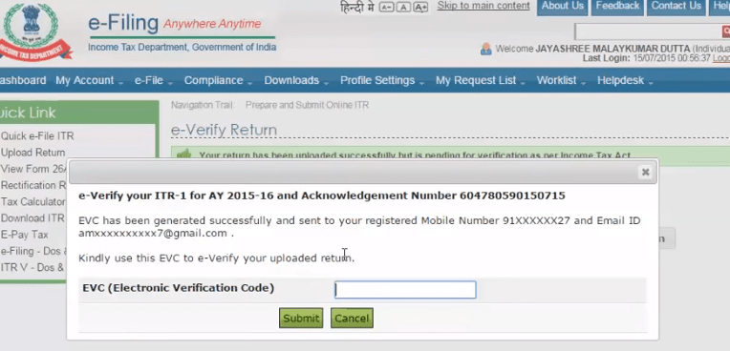730x351 pixels.
Task: Click Rectification Request quick link
Action: (33, 185)
